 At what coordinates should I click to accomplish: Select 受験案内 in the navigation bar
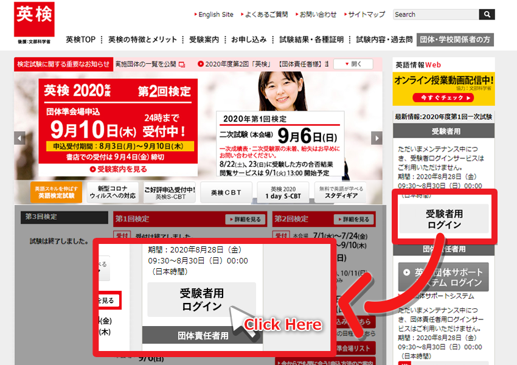point(204,40)
